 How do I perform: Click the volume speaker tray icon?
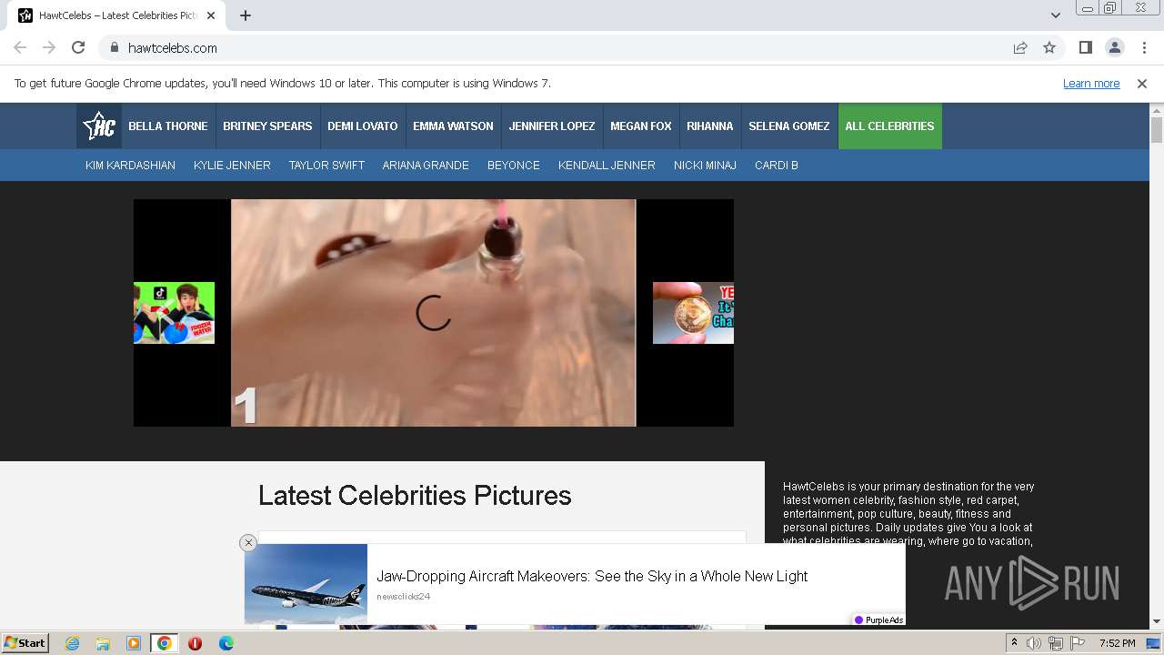1034,643
